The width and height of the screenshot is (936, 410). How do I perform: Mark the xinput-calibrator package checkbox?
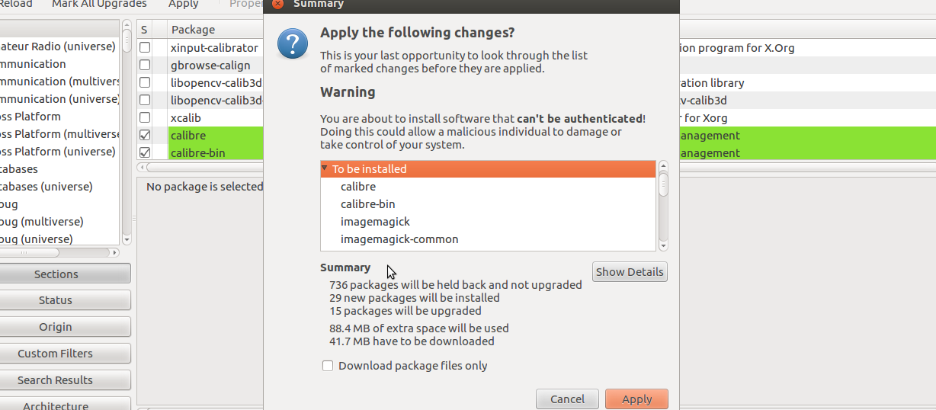(x=145, y=48)
